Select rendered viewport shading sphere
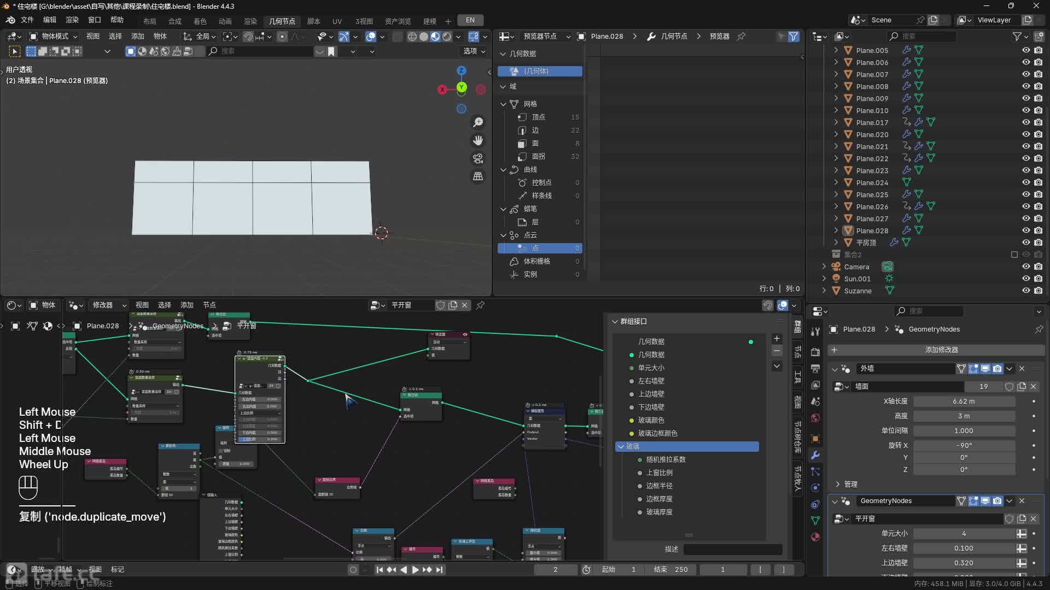Screen dimensions: 1050x590 tap(447, 37)
